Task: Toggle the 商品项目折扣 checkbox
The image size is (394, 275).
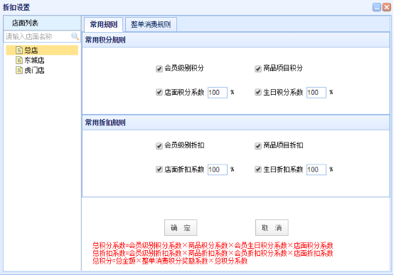Action: coord(258,146)
